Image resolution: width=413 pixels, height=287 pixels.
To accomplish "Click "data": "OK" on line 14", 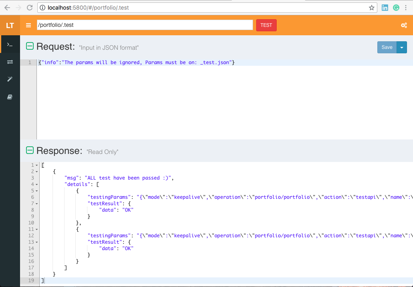I will tap(116, 249).
